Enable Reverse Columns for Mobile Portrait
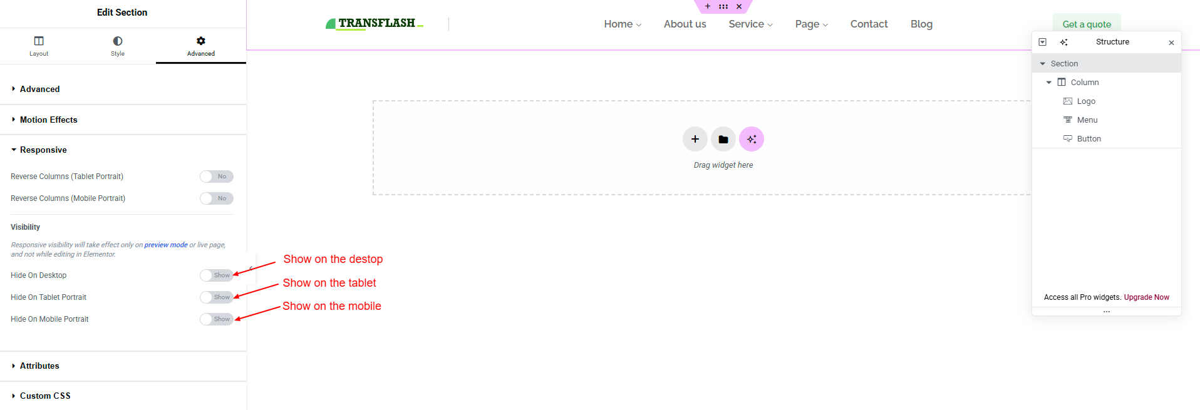Screen dimensions: 1200x410 216,198
